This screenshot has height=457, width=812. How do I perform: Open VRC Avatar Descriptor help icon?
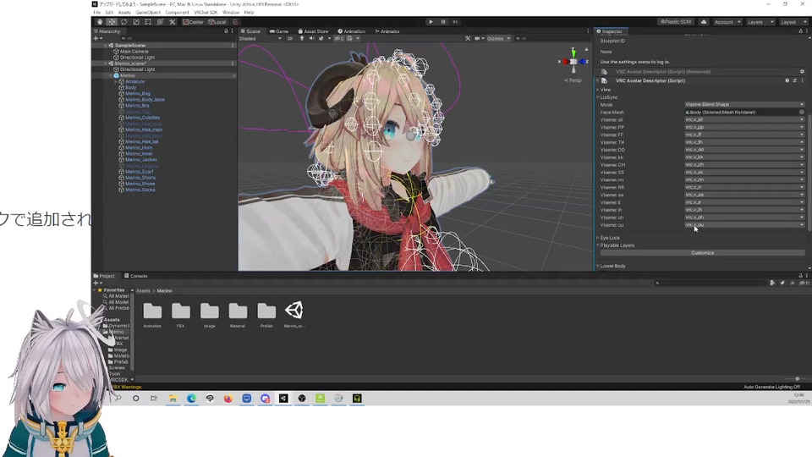coord(787,81)
